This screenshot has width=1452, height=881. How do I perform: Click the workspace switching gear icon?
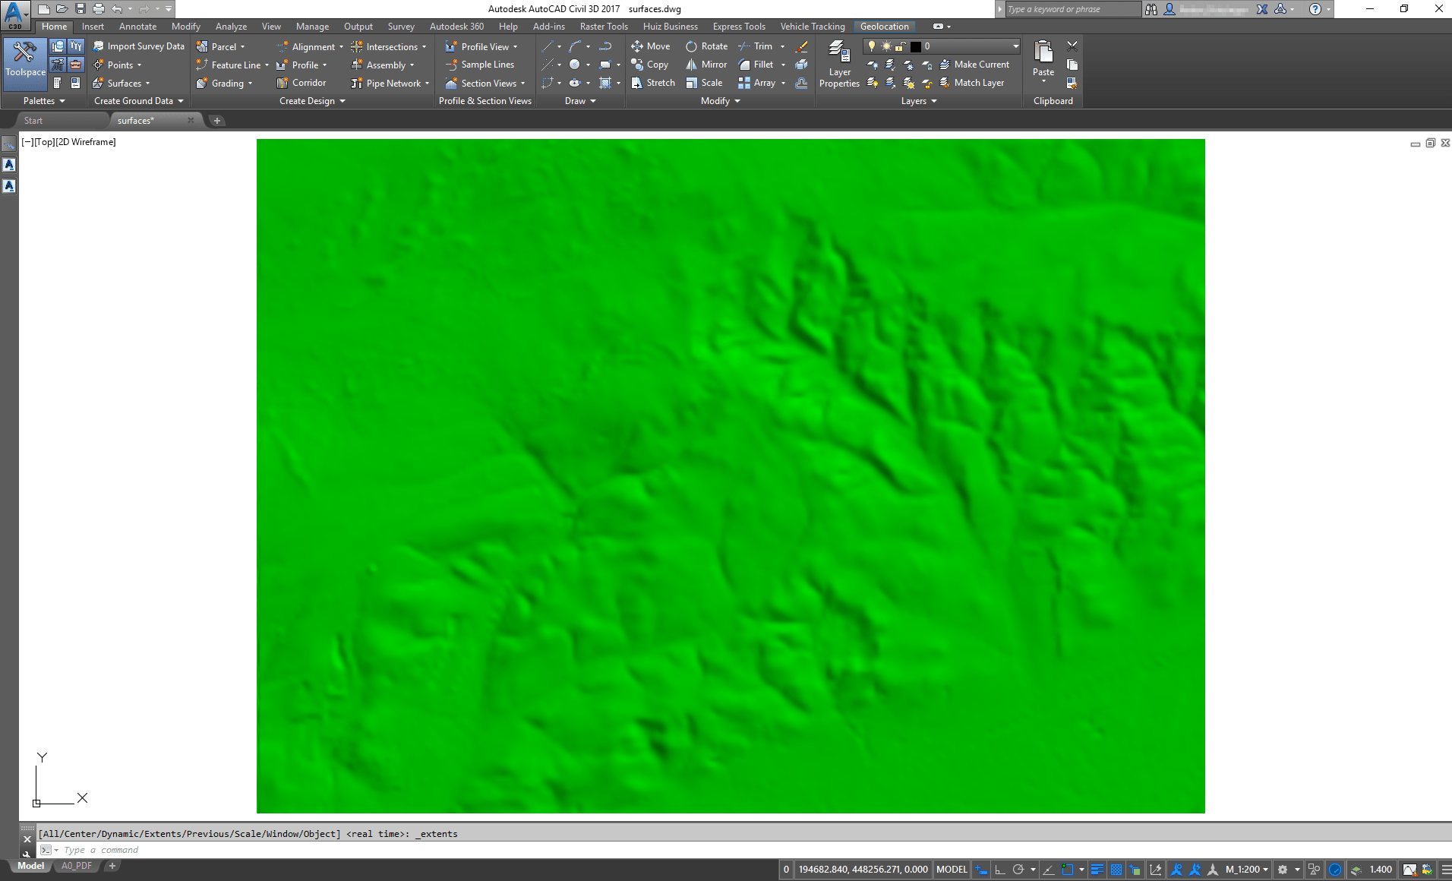pyautogui.click(x=1283, y=870)
